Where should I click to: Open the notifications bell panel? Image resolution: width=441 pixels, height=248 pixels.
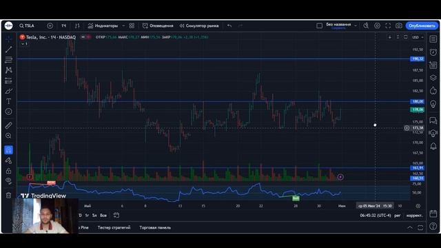pyautogui.click(x=433, y=146)
